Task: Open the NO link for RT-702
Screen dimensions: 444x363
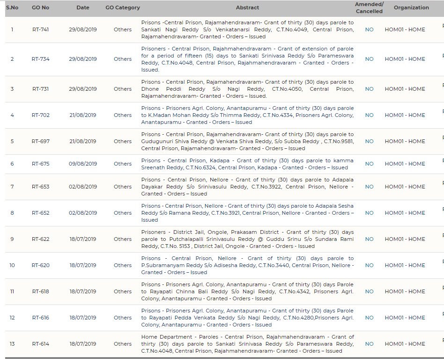Action: coord(369,116)
